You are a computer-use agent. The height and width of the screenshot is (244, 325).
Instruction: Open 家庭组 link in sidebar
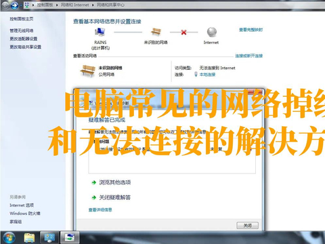(16, 222)
